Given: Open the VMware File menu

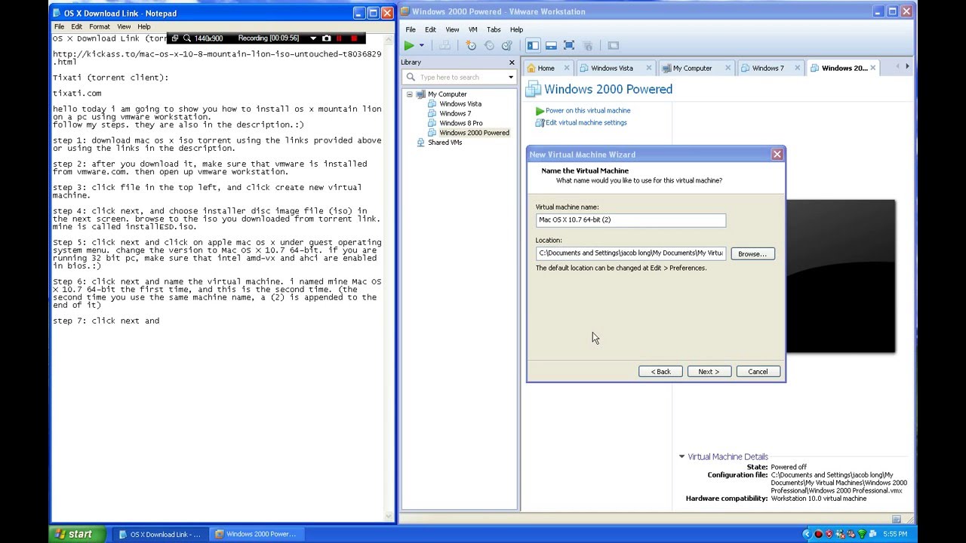Looking at the screenshot, I should pyautogui.click(x=411, y=29).
